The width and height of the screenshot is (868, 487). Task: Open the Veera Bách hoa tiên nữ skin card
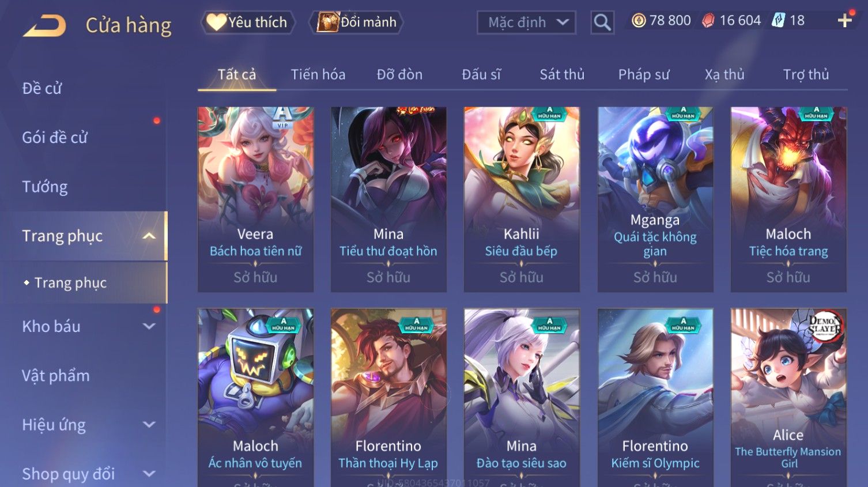coord(255,199)
